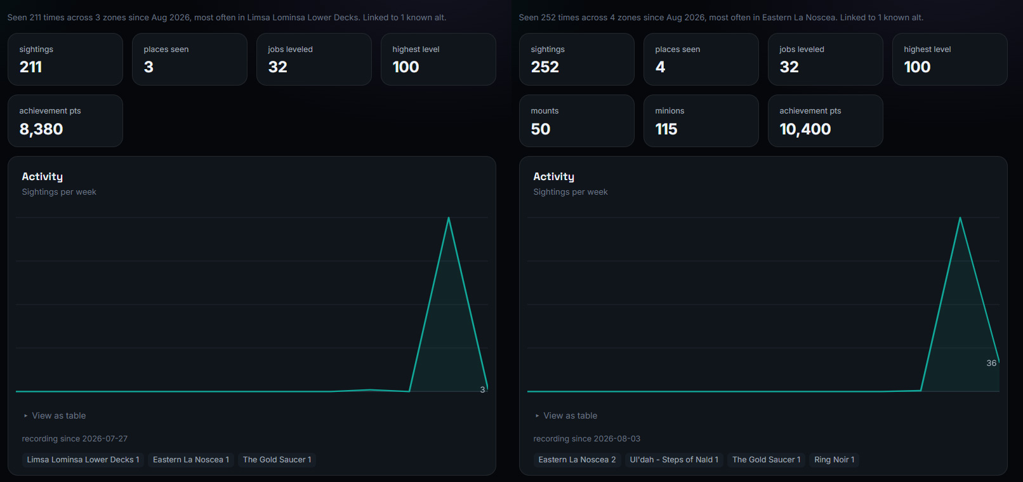Select the minions 115 stat card
Viewport: 1023px width, 482px height.
701,121
